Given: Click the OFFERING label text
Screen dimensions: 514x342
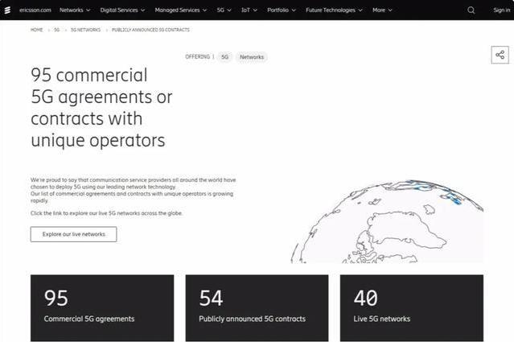Looking at the screenshot, I should coord(197,56).
